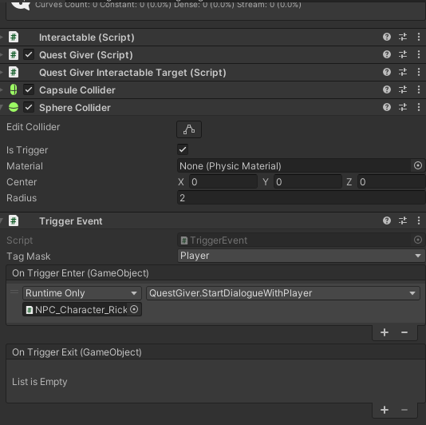Click the 'Is Trigger' property label
This screenshot has width=426, height=425.
coord(27,150)
